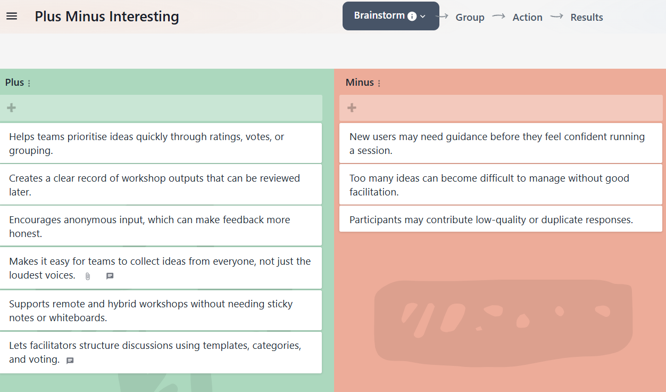Viewport: 666px width, 392px height.
Task: Open the Minus column options menu
Action: (x=379, y=83)
